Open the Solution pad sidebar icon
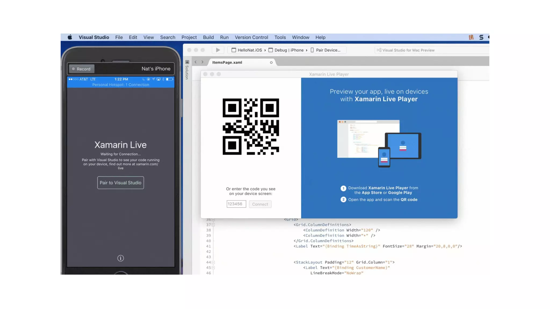Screen dimensions: 550x309 coord(187,62)
